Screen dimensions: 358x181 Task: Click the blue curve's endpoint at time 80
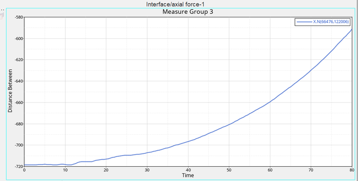352,29
